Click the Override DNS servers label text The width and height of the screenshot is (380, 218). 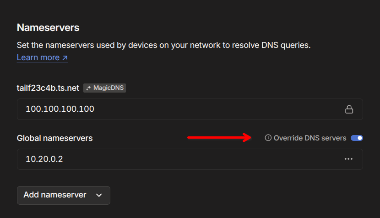[310, 138]
